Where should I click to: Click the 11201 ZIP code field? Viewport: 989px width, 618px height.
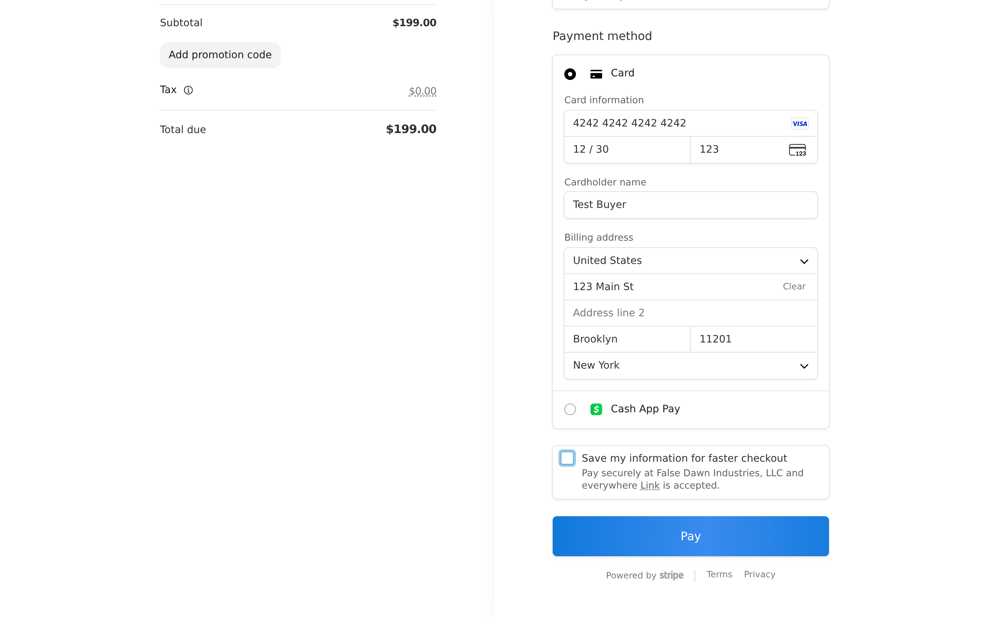754,339
